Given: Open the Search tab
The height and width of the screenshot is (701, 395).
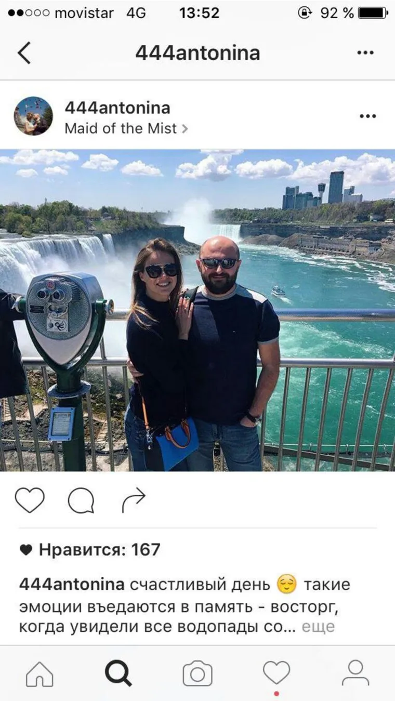Looking at the screenshot, I should click(118, 674).
